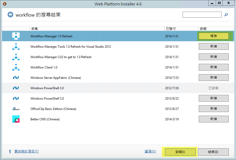Screen dimensions: 236x160
Task: Select the Workflow Manager 1.0 Refresh name
Action: 51,36
